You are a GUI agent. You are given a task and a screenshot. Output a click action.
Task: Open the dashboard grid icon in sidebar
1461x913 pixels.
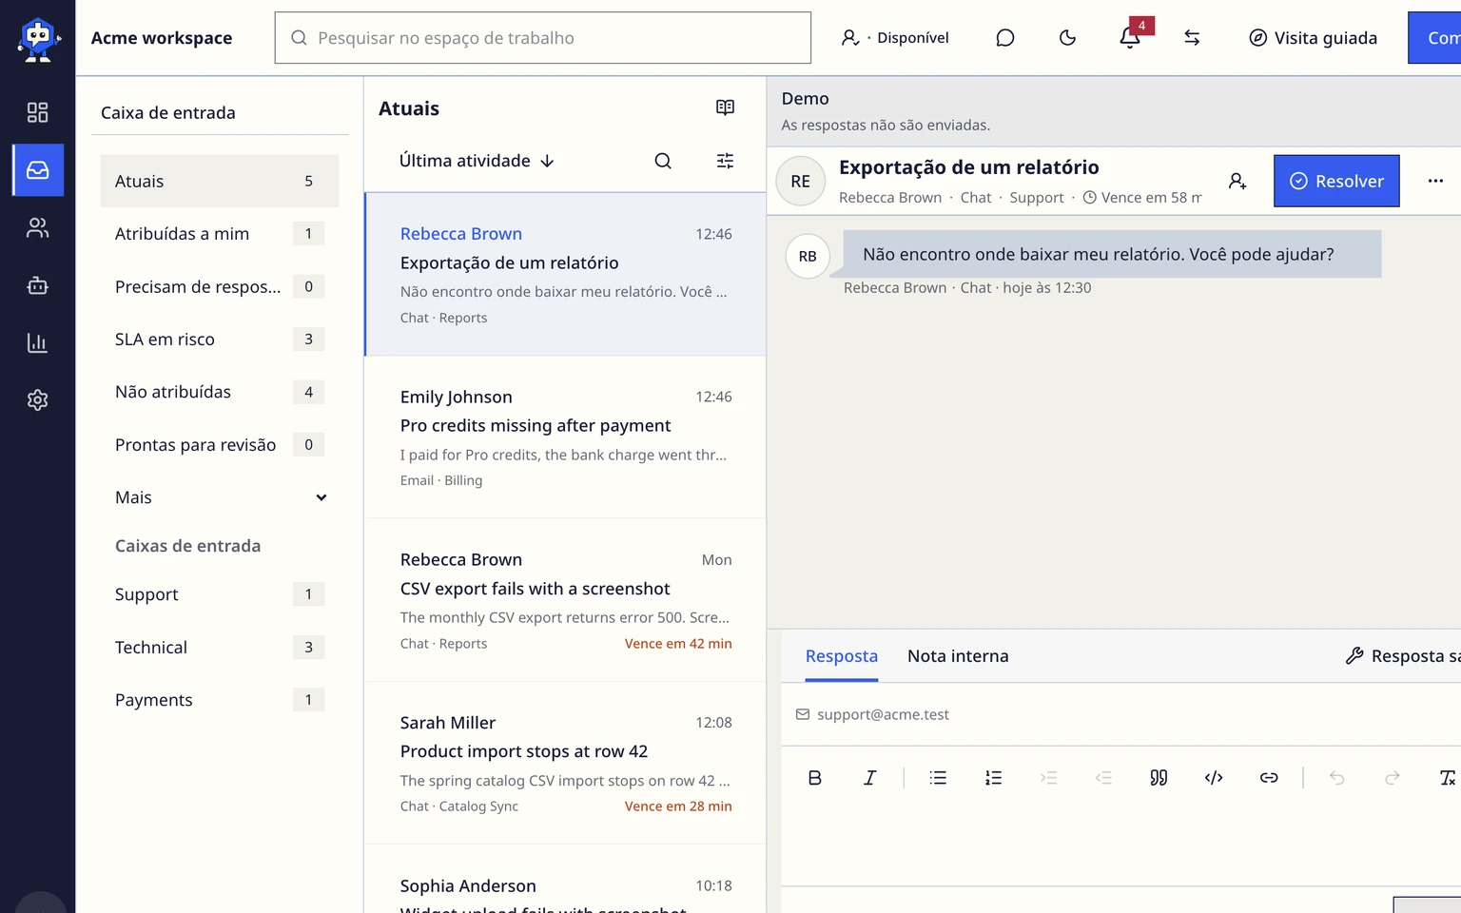[x=37, y=112]
